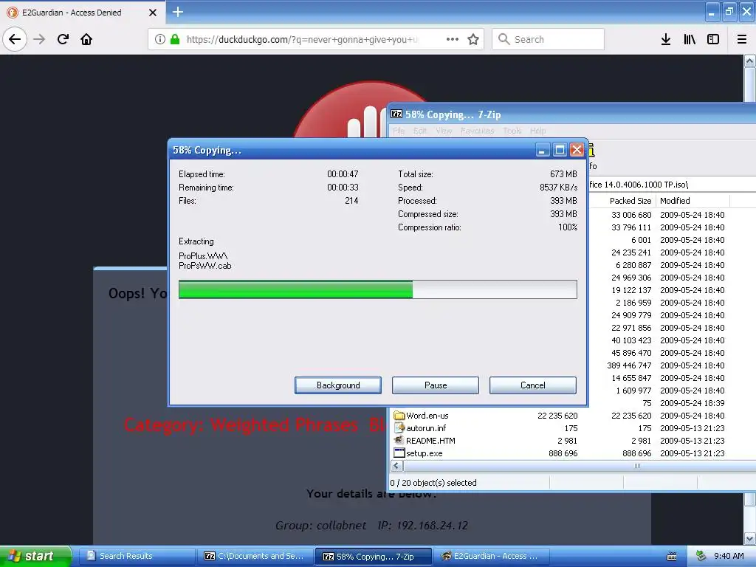Image resolution: width=756 pixels, height=567 pixels.
Task: Click the ProPsWW.cab extracting filename
Action: pos(205,266)
